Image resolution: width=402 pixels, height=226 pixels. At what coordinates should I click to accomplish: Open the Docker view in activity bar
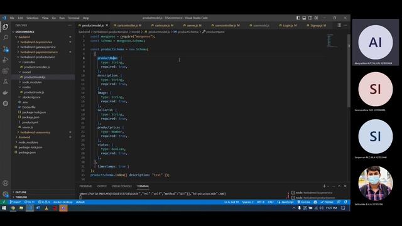[6, 92]
